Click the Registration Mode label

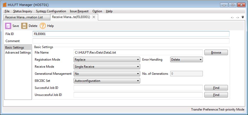pos(48,60)
